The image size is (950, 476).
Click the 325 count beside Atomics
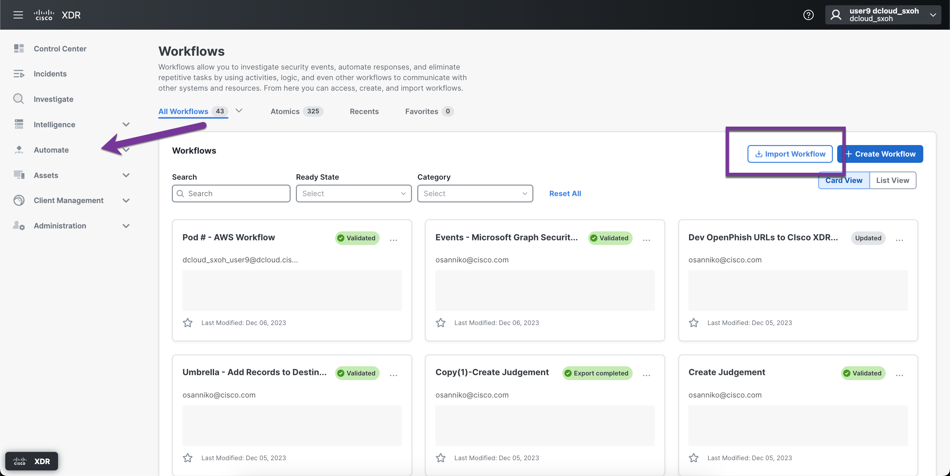pos(313,111)
